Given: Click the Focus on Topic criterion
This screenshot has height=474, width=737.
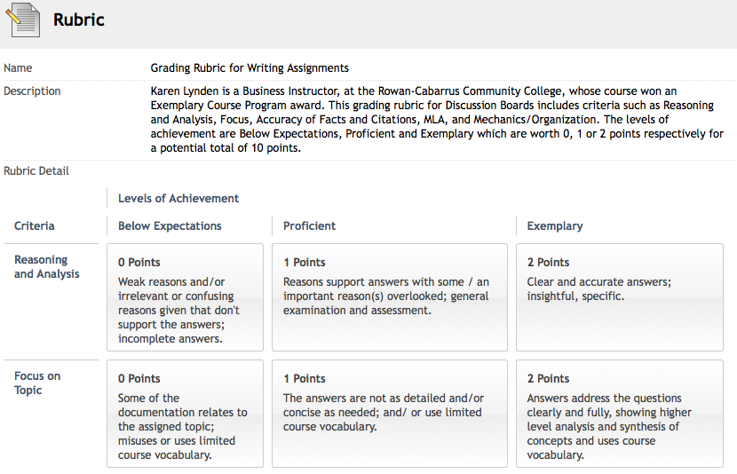Looking at the screenshot, I should [37, 383].
